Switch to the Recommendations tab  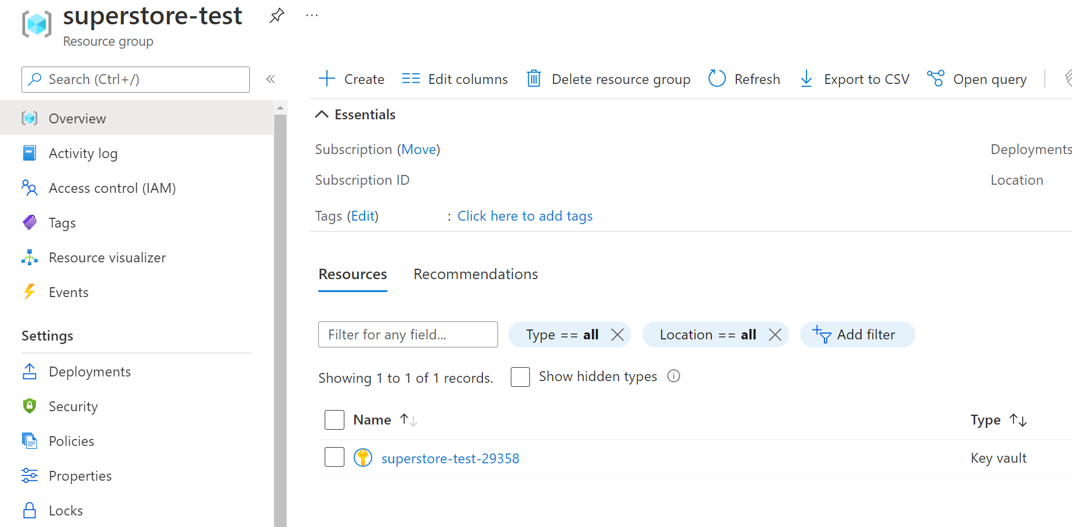(x=475, y=274)
